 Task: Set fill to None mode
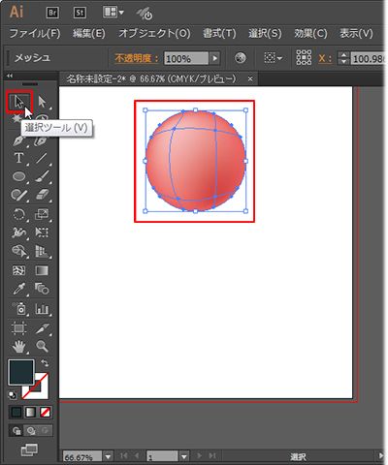[45, 412]
